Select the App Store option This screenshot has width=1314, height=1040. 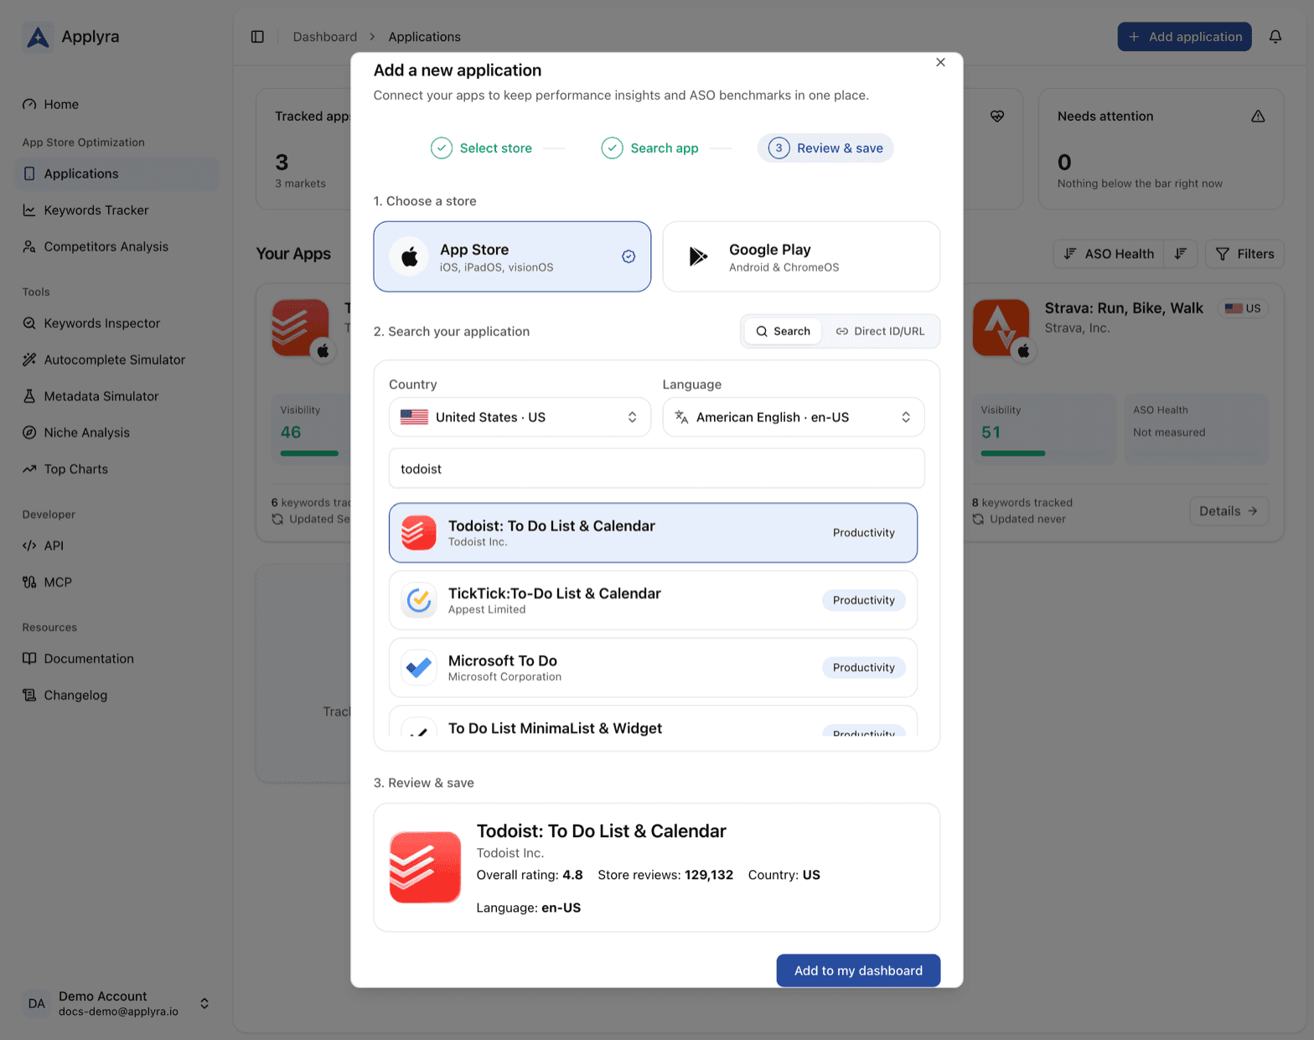(512, 256)
